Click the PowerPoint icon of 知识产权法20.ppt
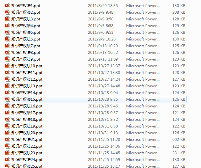 coord(8,133)
